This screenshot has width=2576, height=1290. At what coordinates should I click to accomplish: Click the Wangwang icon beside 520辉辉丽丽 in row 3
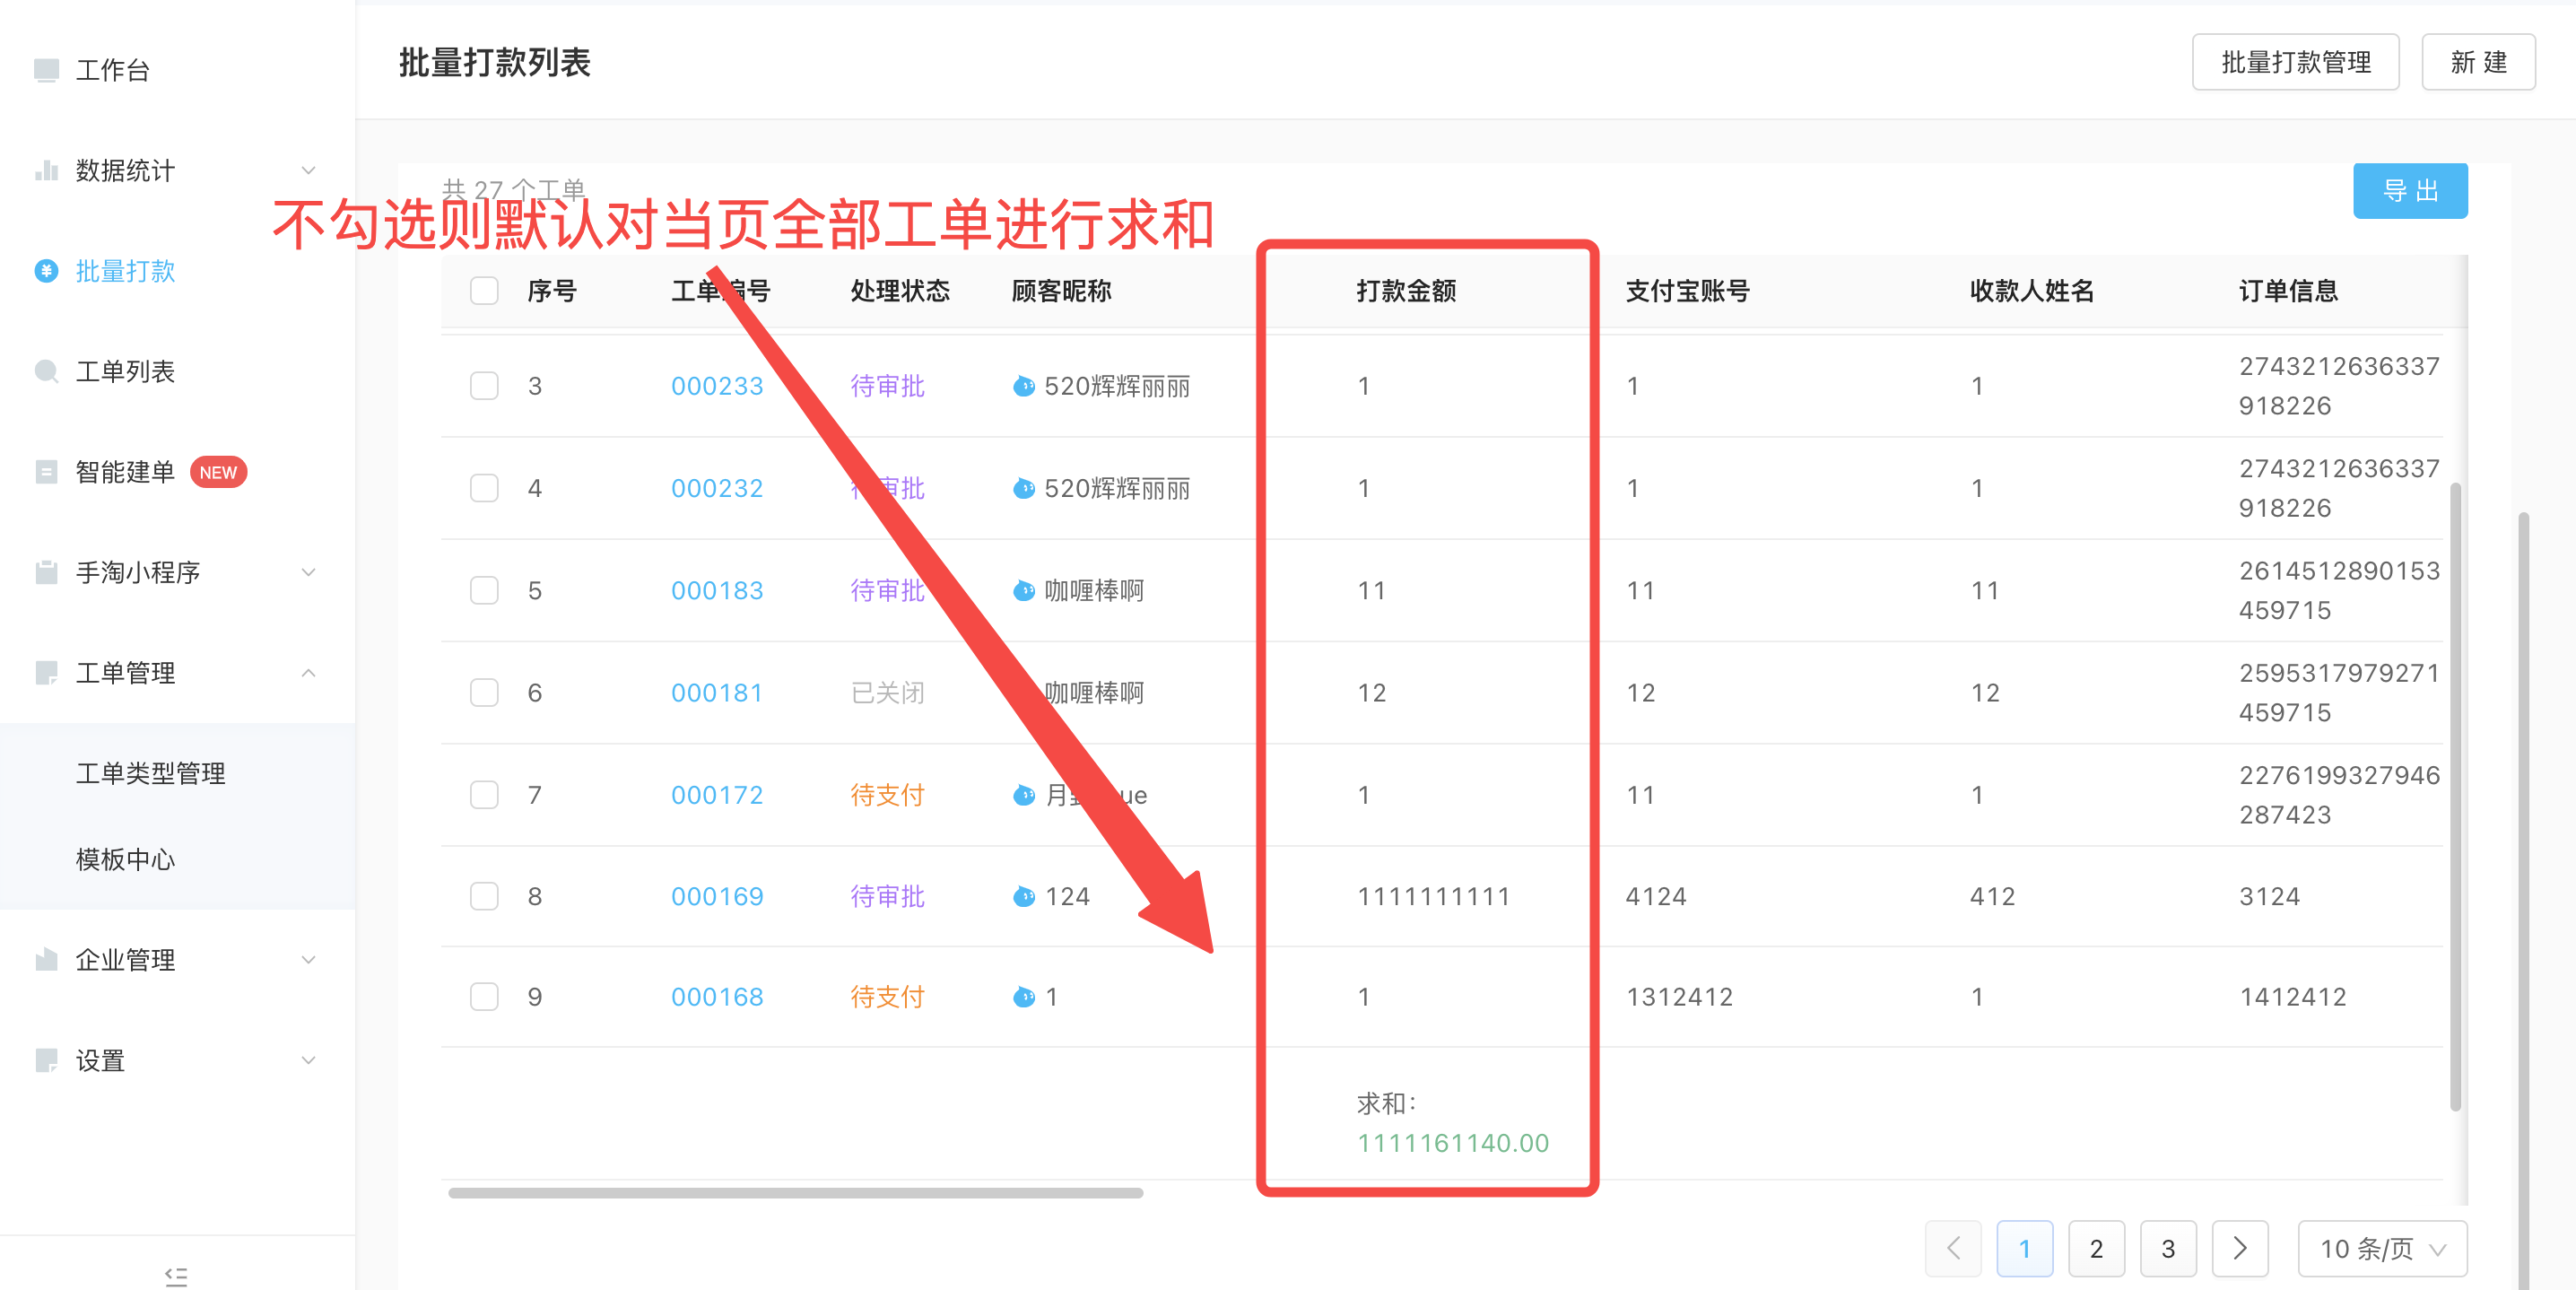(x=1024, y=386)
